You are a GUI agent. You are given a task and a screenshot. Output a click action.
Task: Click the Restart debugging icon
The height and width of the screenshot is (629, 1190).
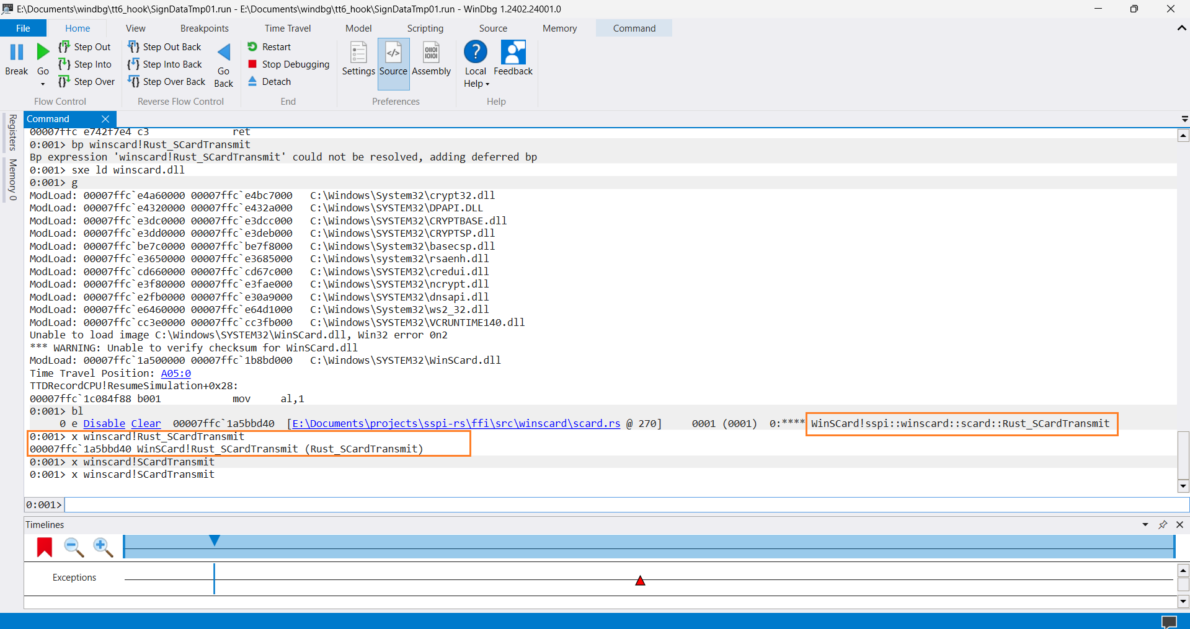click(x=252, y=47)
